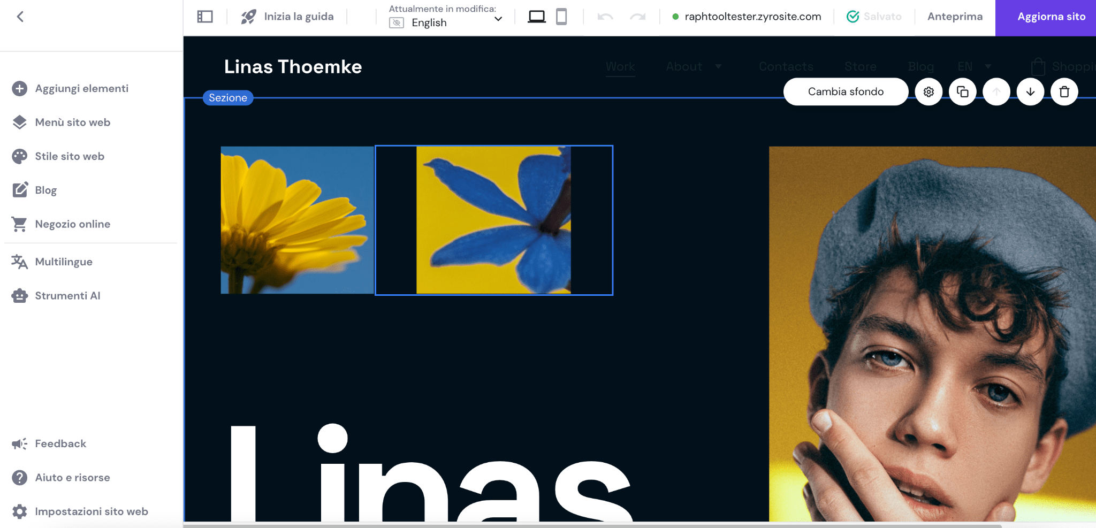Select the Sezione label tag
This screenshot has width=1096, height=528.
[x=228, y=98]
